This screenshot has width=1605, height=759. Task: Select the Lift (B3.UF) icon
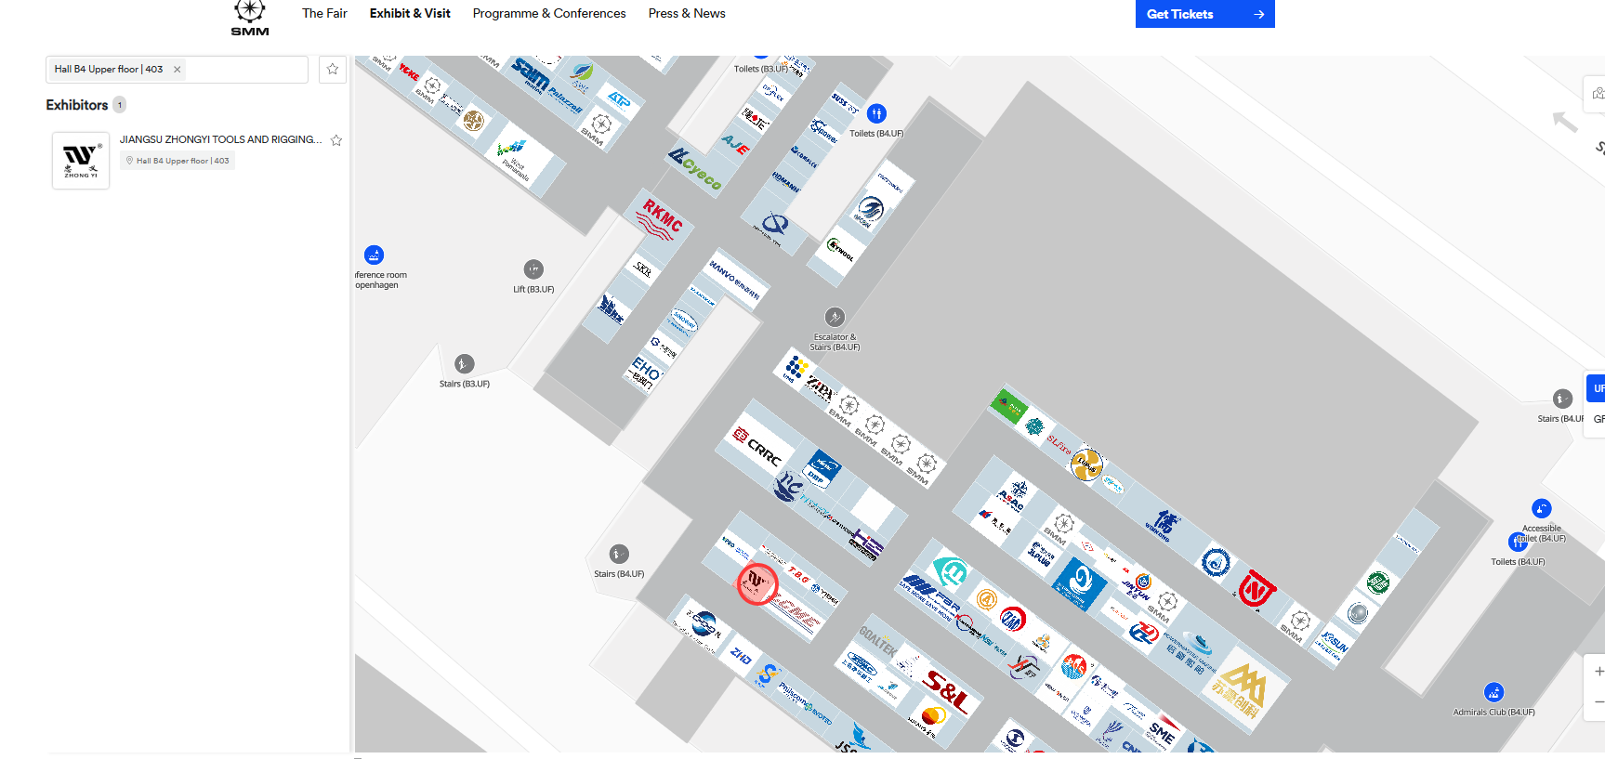pyautogui.click(x=533, y=269)
